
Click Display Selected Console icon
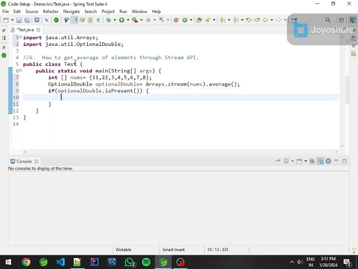point(286,161)
